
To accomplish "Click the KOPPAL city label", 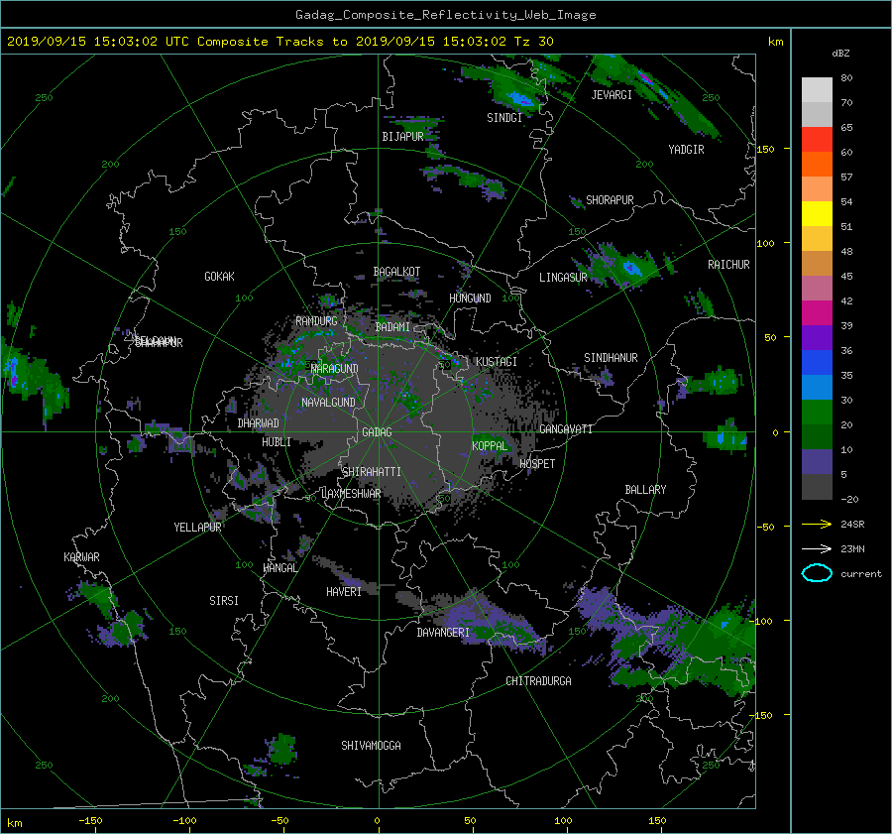I will coord(490,446).
